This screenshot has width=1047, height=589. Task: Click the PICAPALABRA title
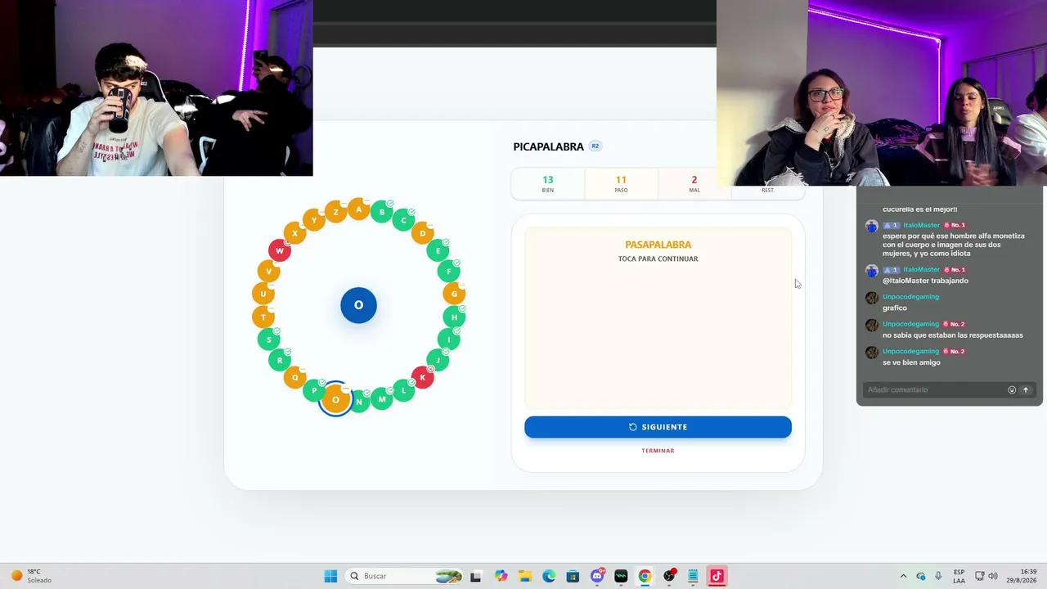click(548, 146)
